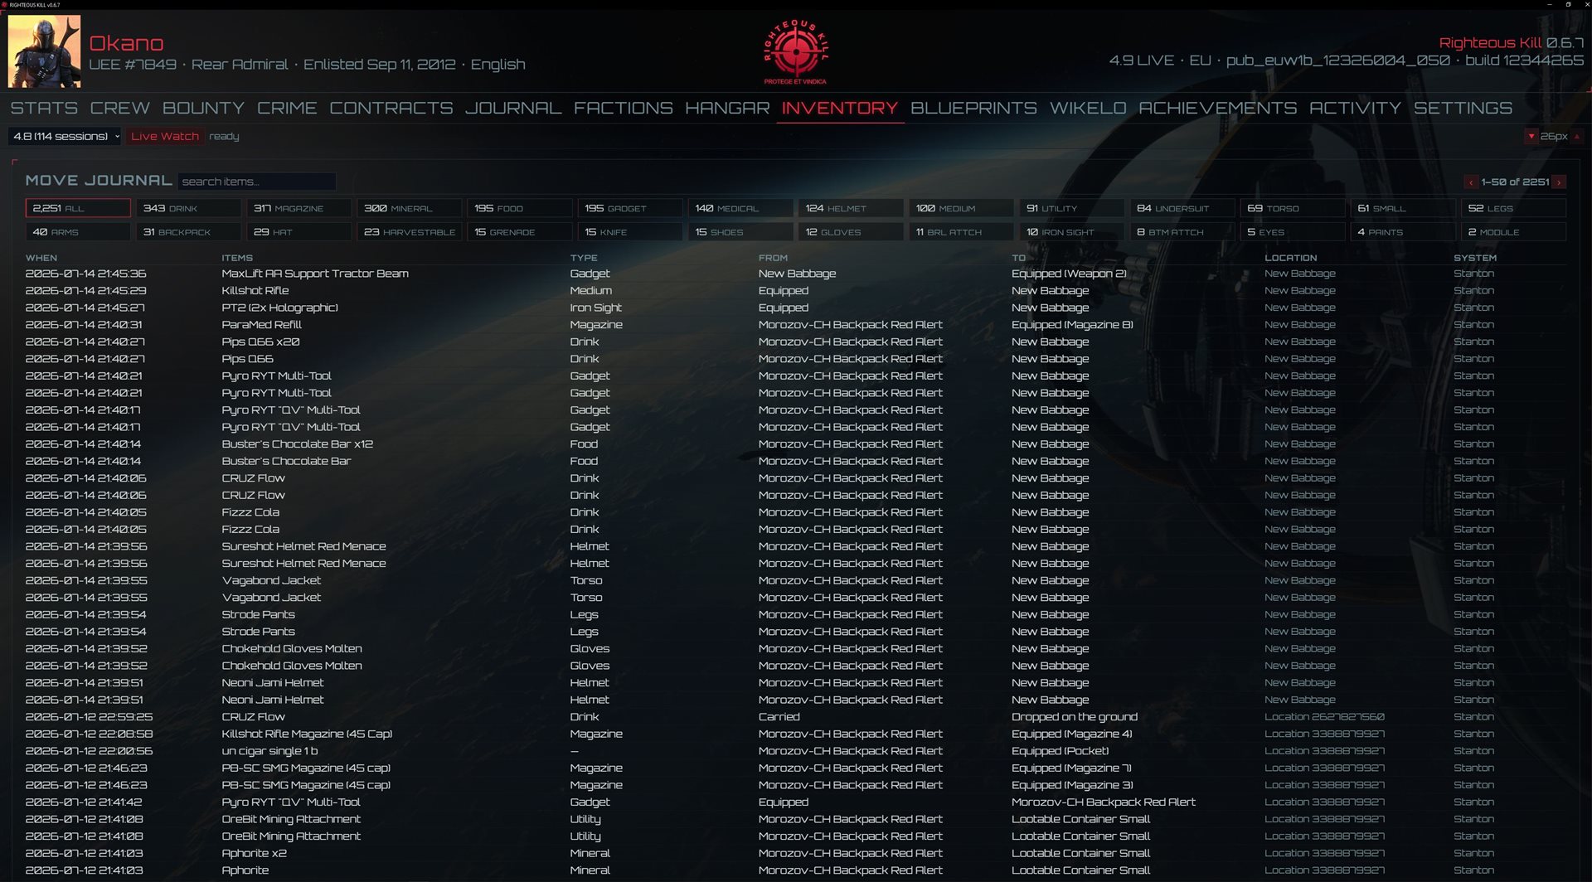Sort by the LOCATION column header
The width and height of the screenshot is (1592, 882).
tap(1290, 258)
